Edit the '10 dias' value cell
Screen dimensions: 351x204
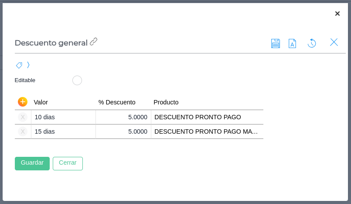pyautogui.click(x=63, y=117)
